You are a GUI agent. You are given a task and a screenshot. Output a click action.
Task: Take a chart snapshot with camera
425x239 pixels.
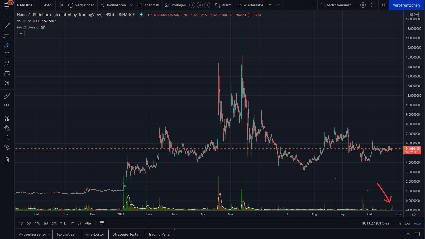383,5
